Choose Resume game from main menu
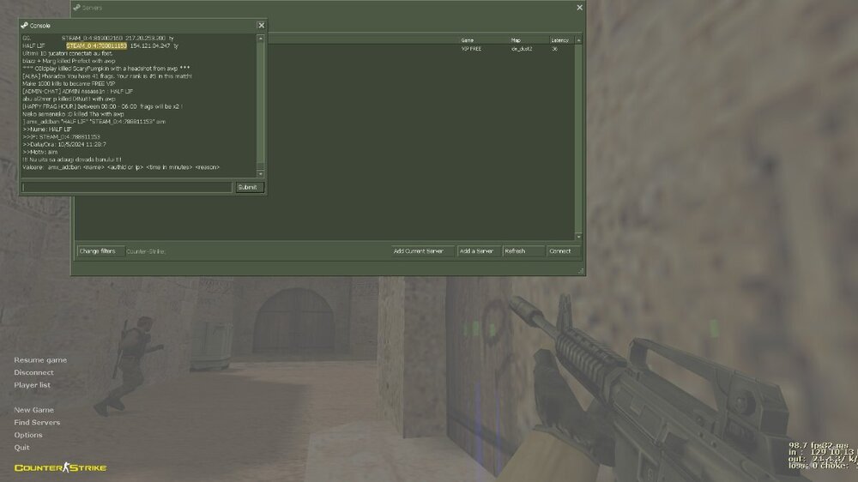The image size is (858, 482). (x=40, y=360)
